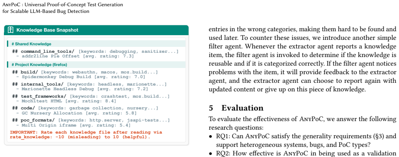Click the 'Knowledge Base Snapshot' header title
The image size is (399, 157).
pyautogui.click(x=47, y=30)
